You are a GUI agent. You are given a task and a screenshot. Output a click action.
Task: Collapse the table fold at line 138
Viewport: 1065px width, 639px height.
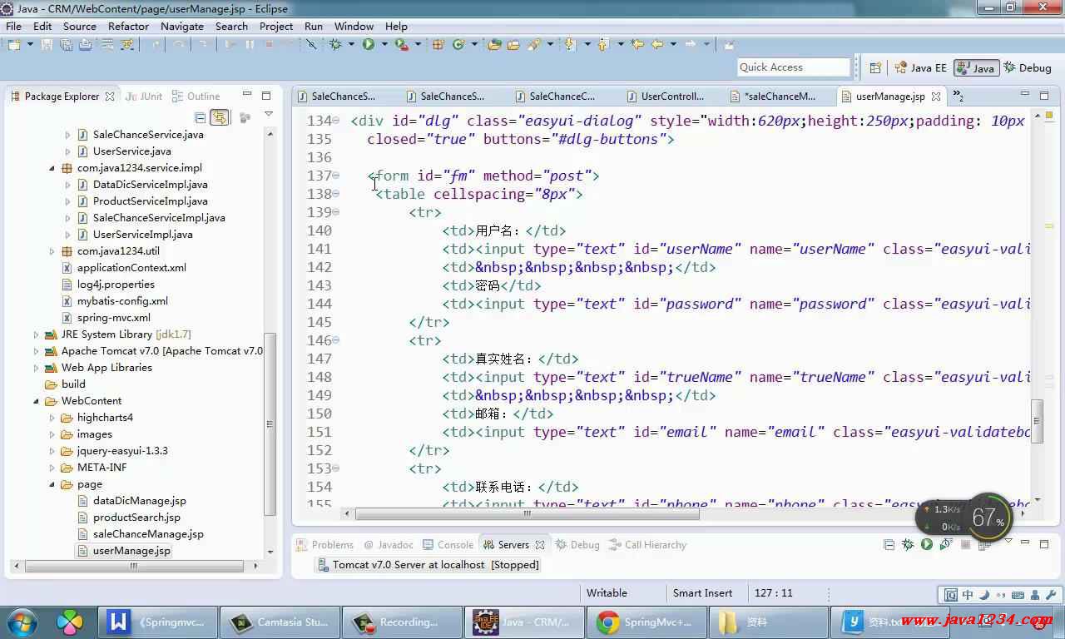tap(336, 194)
